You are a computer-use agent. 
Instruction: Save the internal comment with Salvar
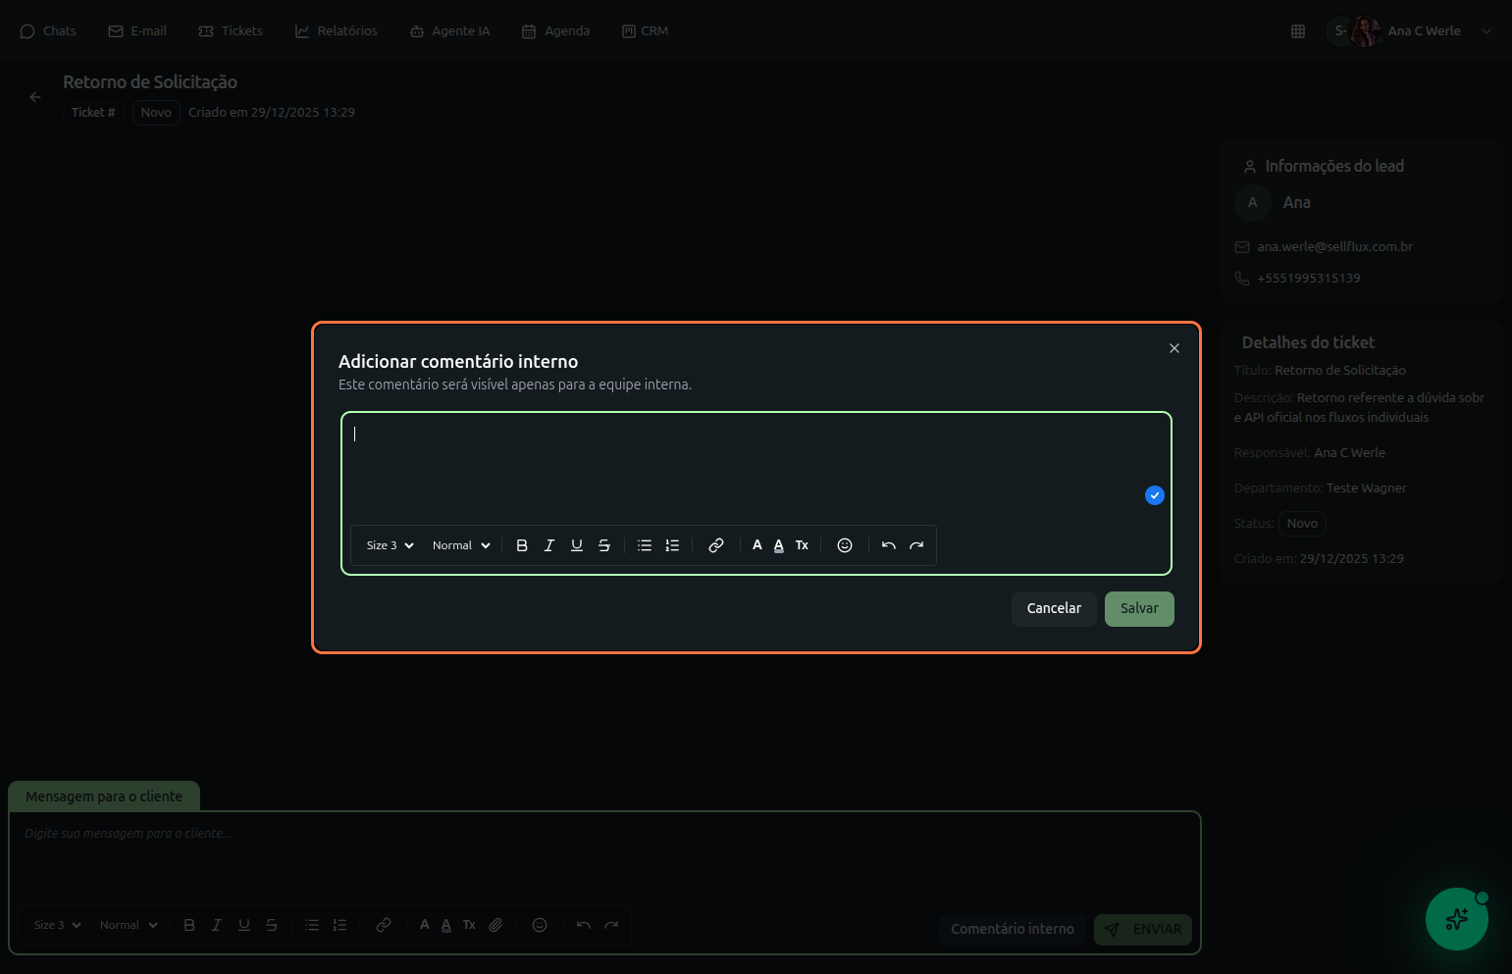pyautogui.click(x=1139, y=608)
